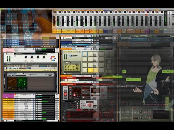Click the bright green sequencer clip
Image resolution: width=174 pixels, height=130 pixels.
(133, 79)
